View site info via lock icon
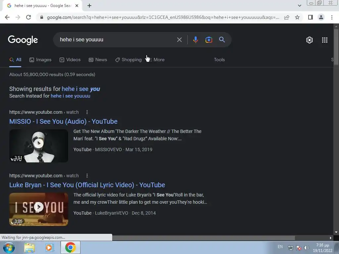 (x=42, y=17)
